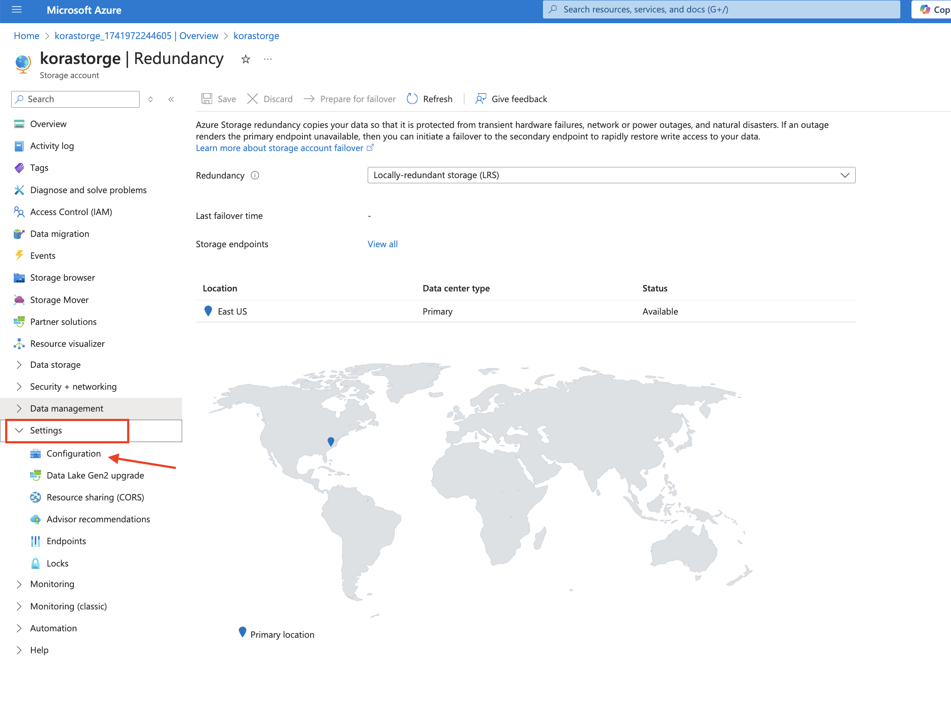951x715 pixels.
Task: Click the Events lightning icon
Action: [19, 256]
